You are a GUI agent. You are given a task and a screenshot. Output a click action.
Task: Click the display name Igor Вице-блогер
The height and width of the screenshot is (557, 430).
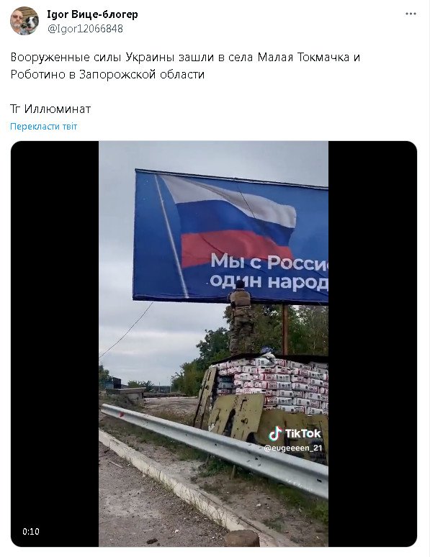92,14
